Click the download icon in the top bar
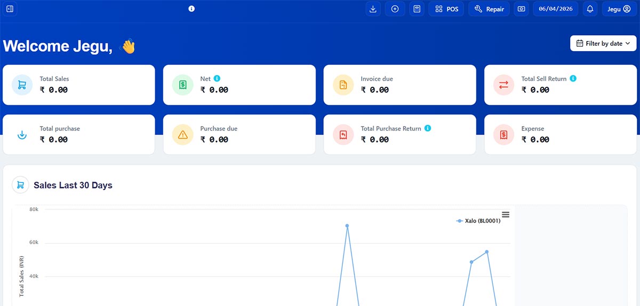640x306 pixels. click(373, 9)
